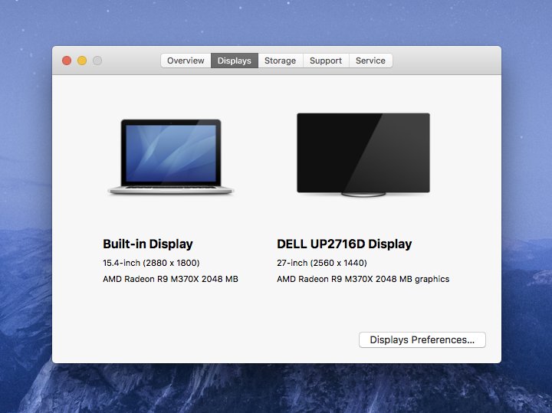Go to the Support tab

coord(326,61)
